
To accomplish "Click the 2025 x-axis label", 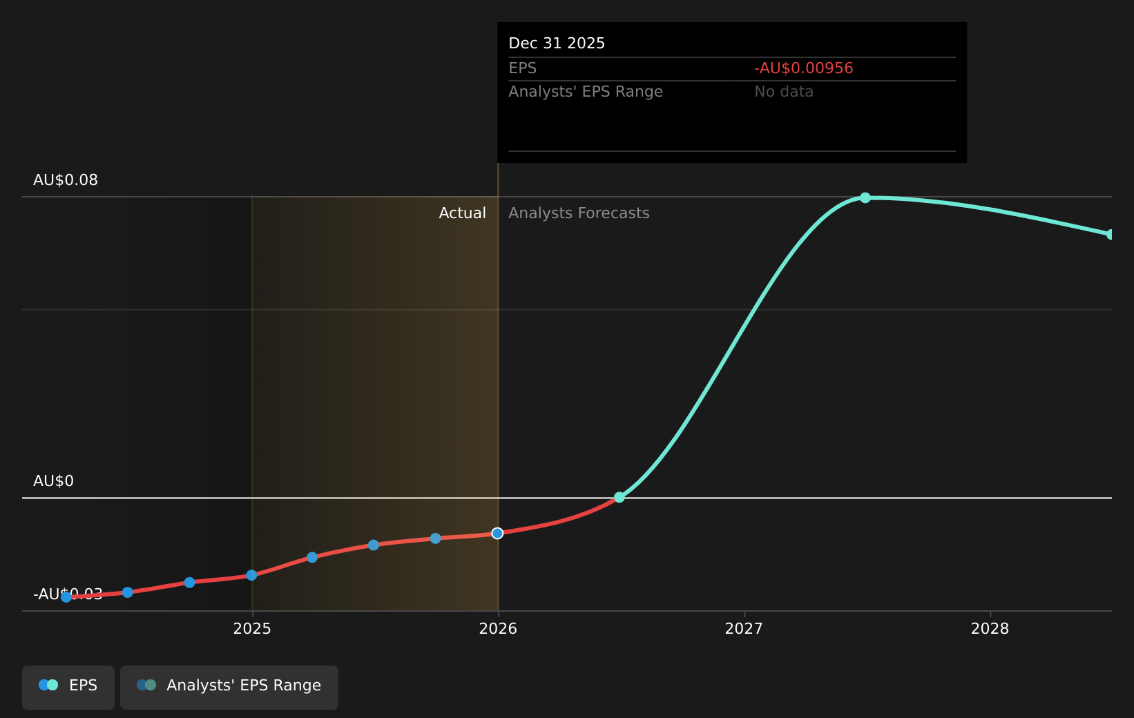I will 252,628.
